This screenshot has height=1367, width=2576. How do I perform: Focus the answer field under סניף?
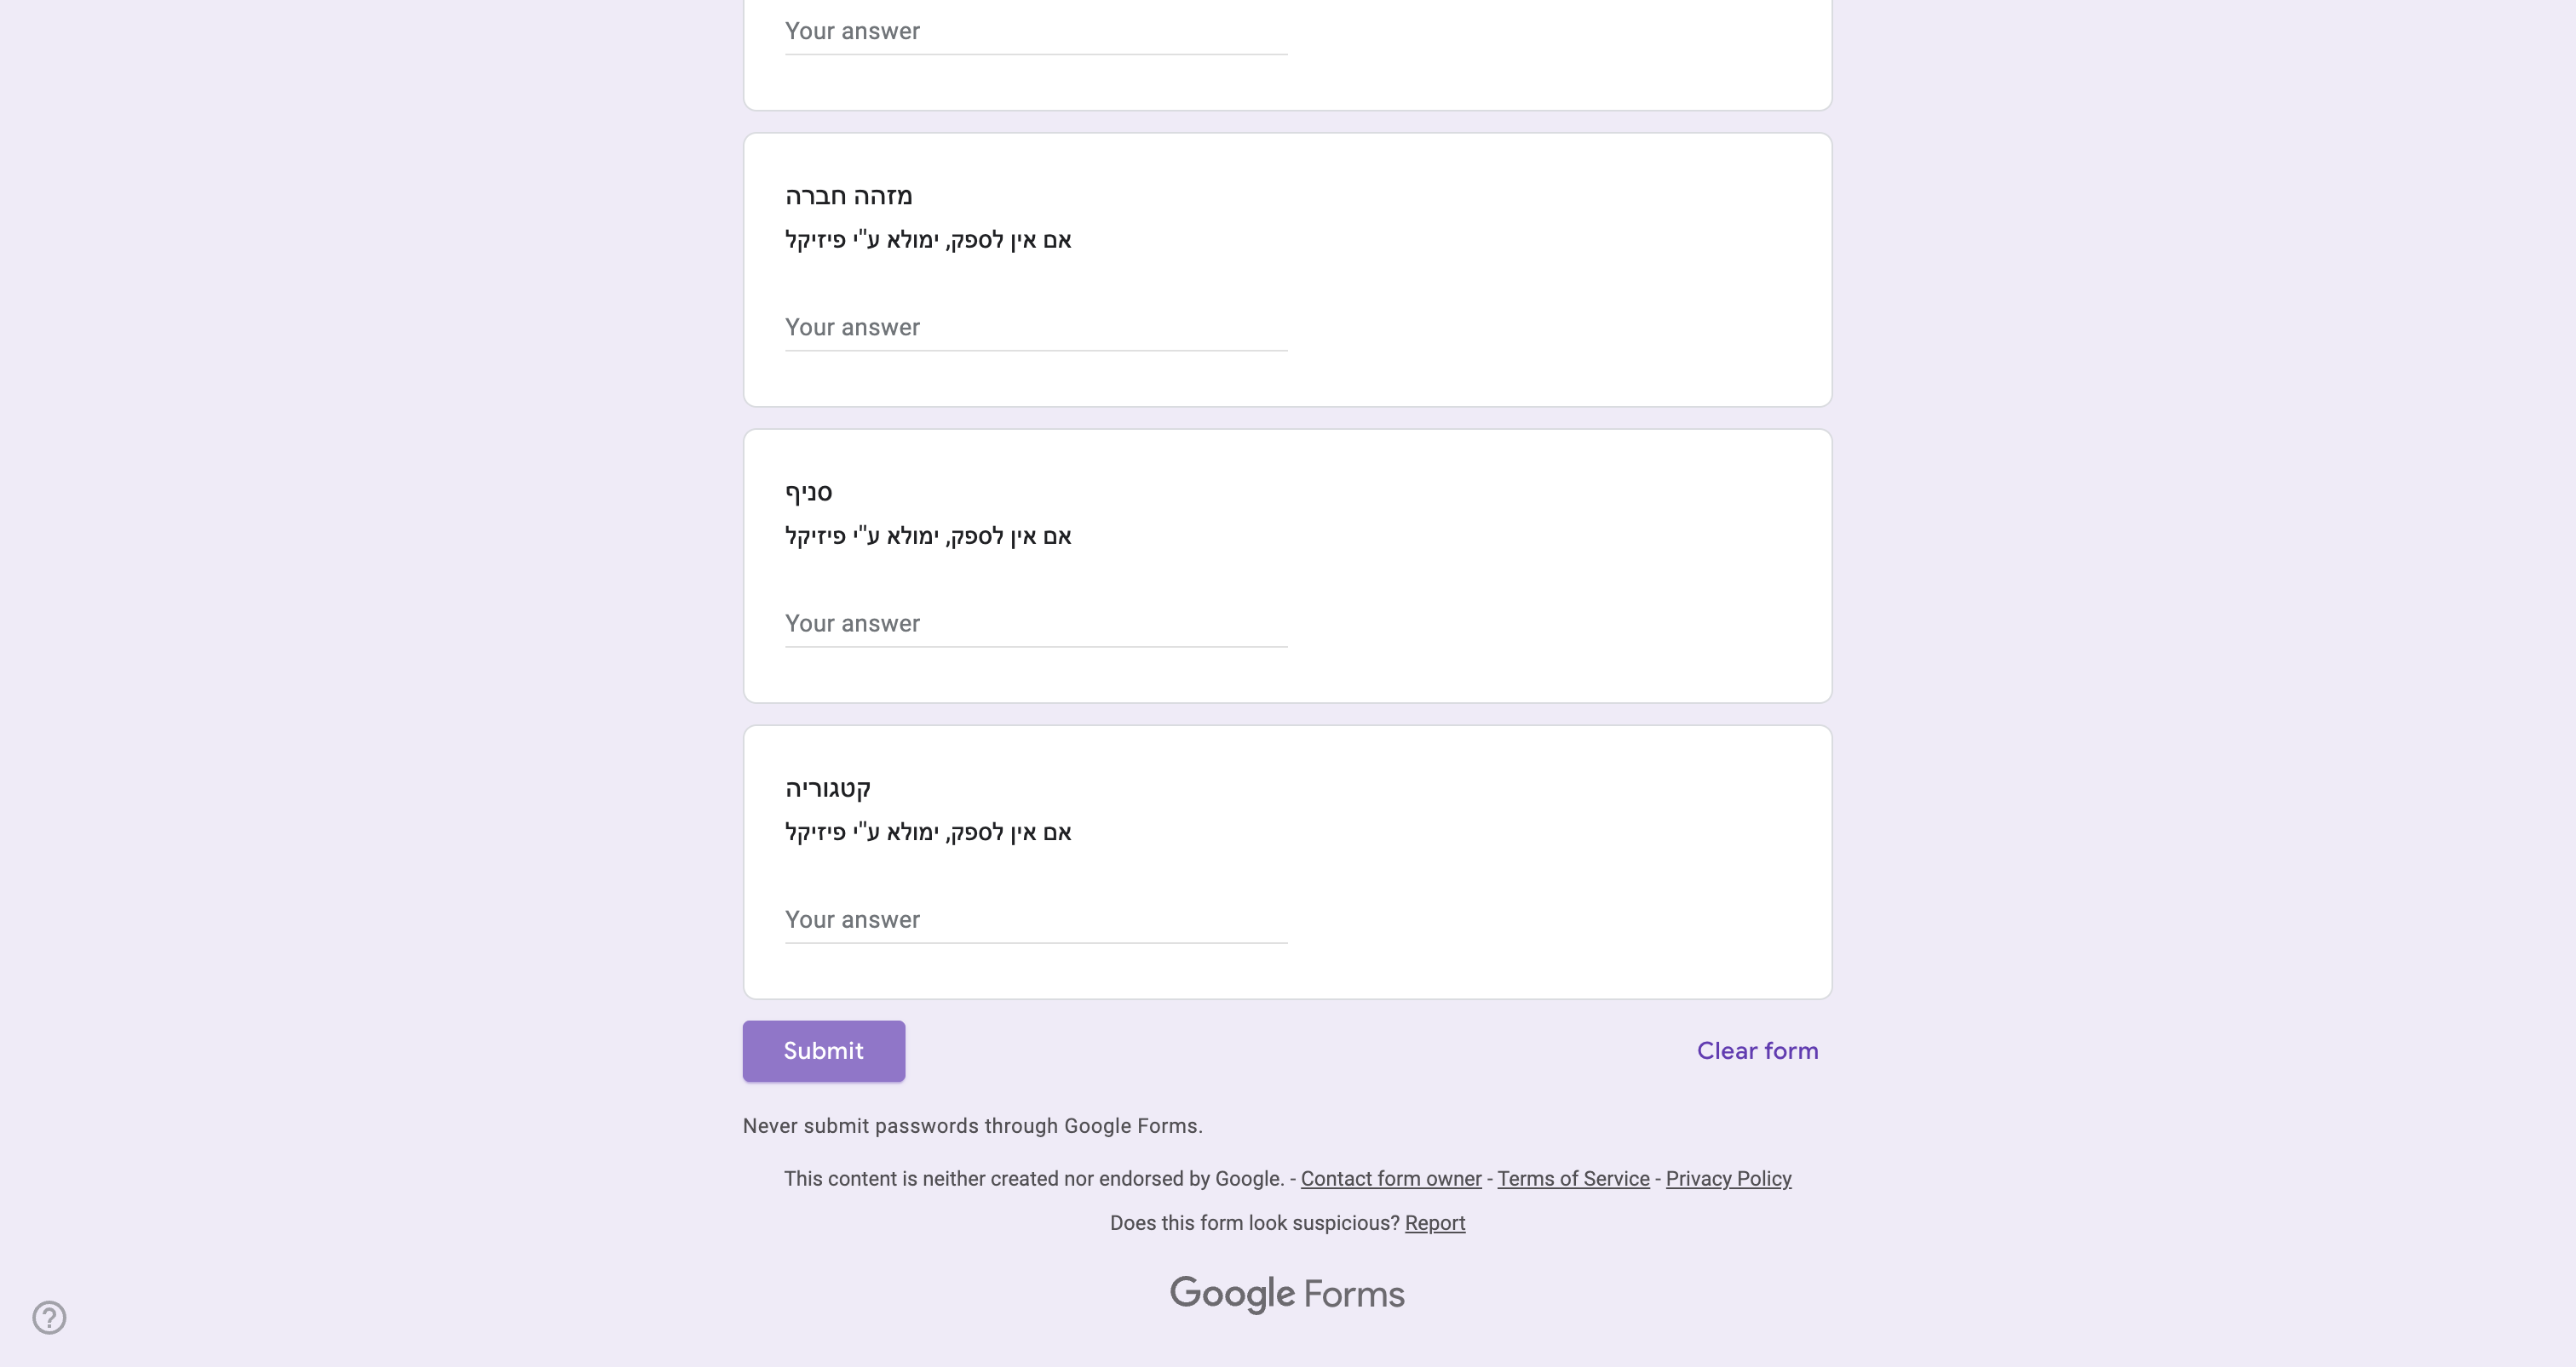pos(1036,624)
